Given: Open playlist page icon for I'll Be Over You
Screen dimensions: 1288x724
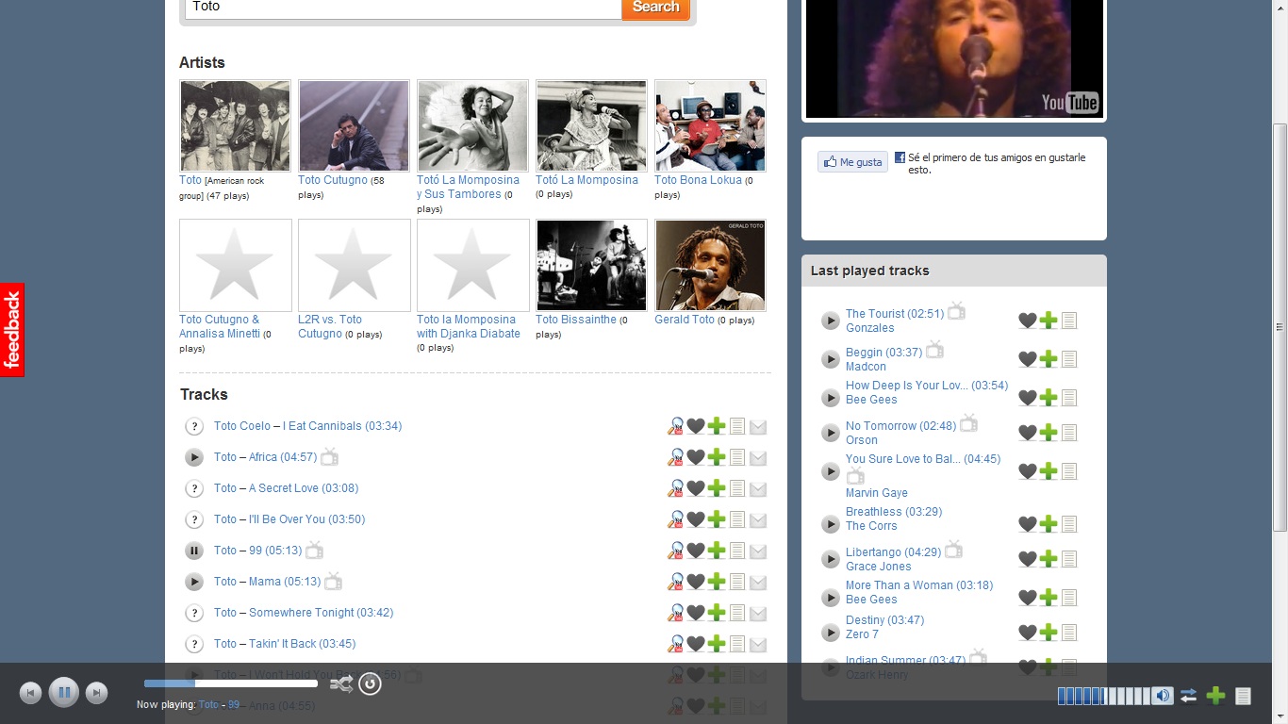Looking at the screenshot, I should (x=737, y=519).
